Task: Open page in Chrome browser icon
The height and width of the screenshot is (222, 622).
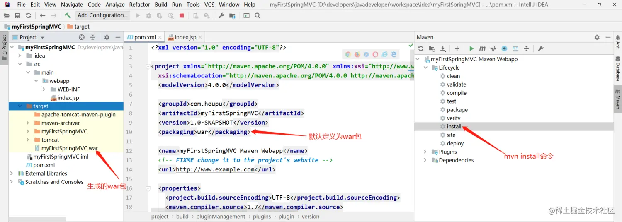Action: click(348, 54)
